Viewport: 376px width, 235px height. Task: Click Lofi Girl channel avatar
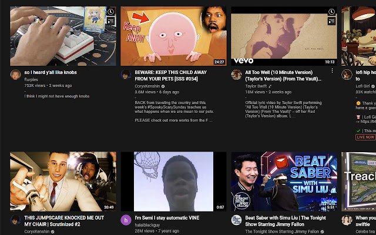click(347, 75)
